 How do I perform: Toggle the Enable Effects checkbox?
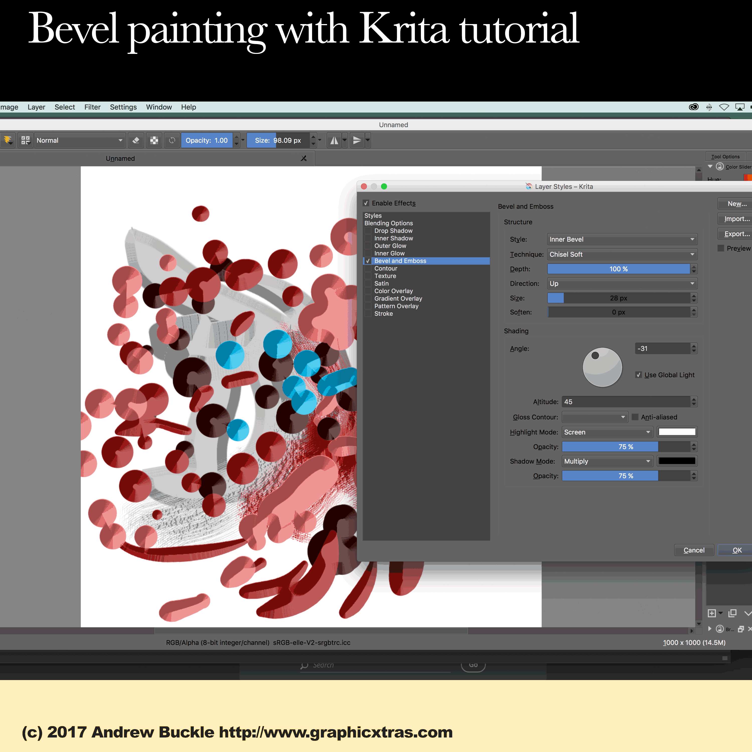366,203
